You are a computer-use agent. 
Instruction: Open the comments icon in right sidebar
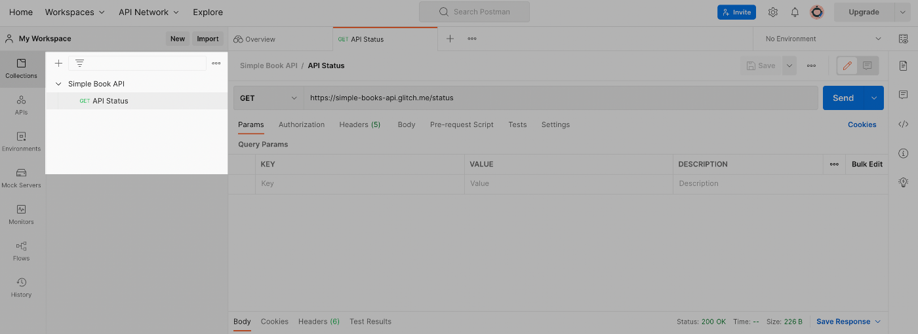(903, 95)
